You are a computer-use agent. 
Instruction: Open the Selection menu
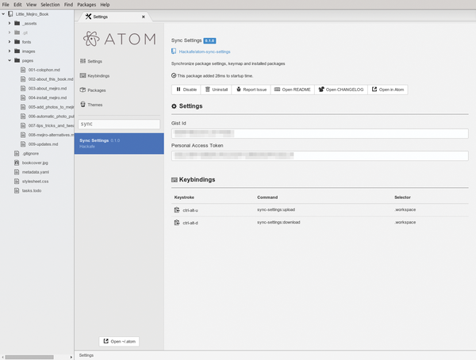point(51,5)
